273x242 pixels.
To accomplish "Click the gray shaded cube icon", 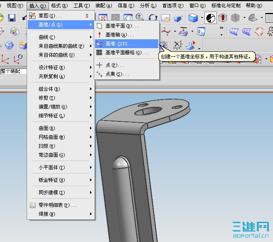I will point(235,18).
